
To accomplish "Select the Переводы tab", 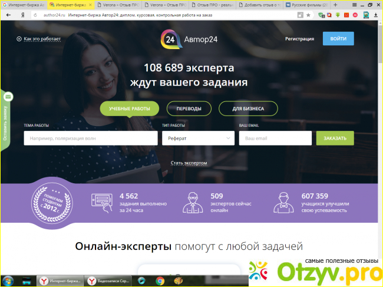I will click(x=189, y=108).
